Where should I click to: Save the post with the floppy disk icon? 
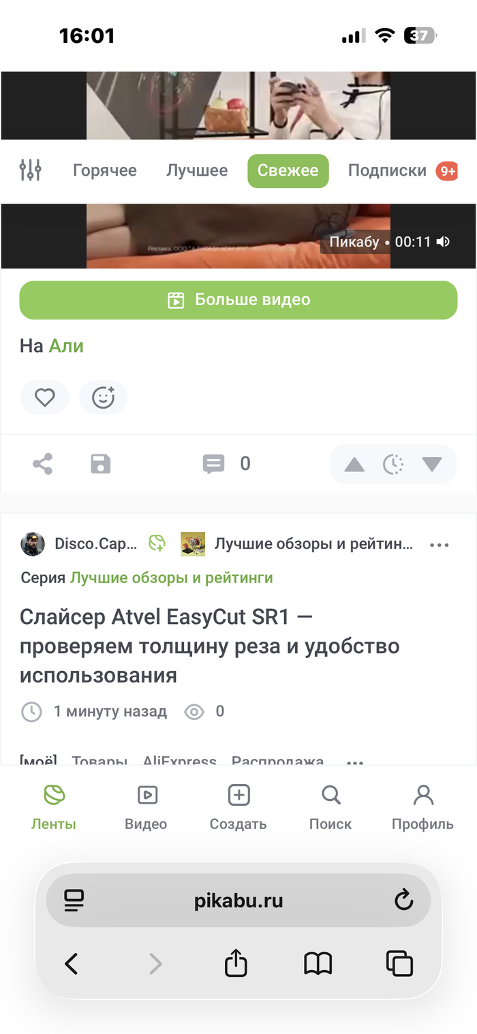[x=101, y=465]
